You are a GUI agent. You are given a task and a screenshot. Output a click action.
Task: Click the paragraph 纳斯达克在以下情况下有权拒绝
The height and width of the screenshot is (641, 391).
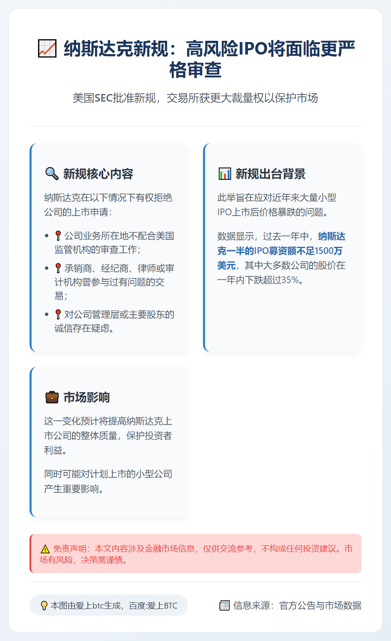(108, 205)
